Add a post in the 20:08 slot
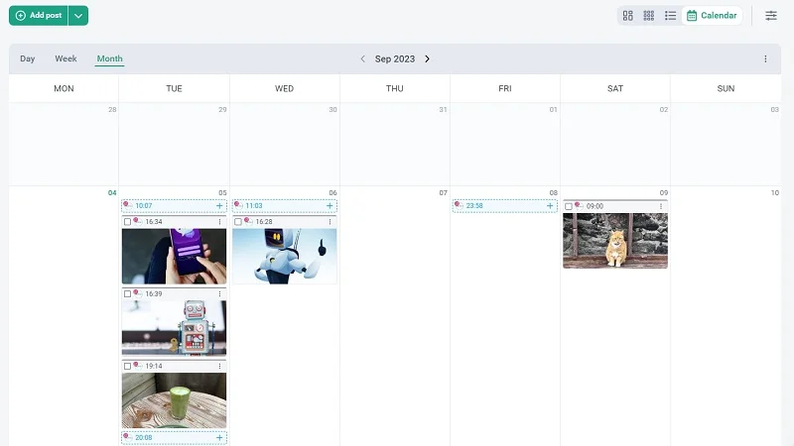Viewport: 794px width, 446px height. pos(219,437)
